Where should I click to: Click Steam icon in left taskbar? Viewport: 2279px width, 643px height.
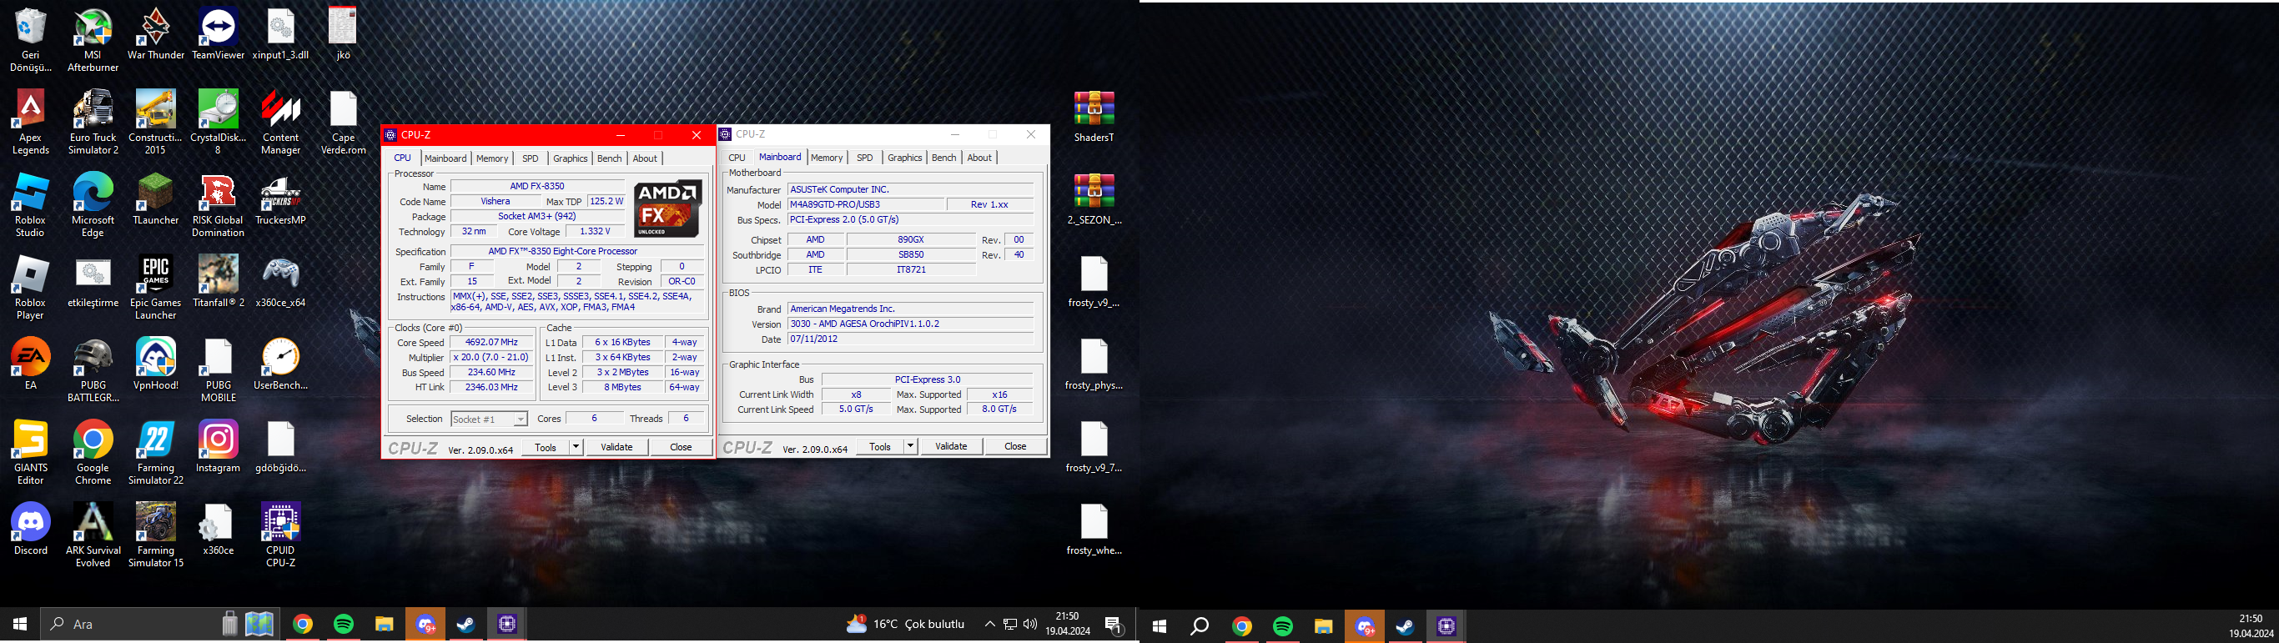[465, 625]
